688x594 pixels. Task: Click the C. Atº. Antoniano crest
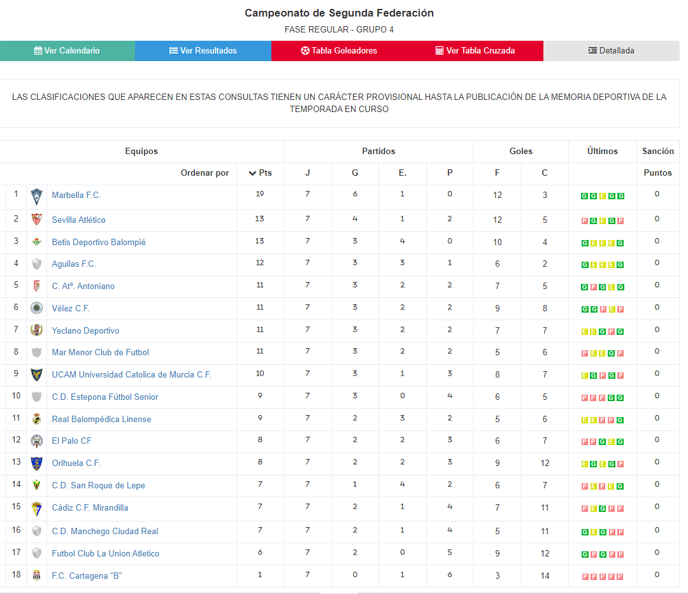[x=37, y=286]
